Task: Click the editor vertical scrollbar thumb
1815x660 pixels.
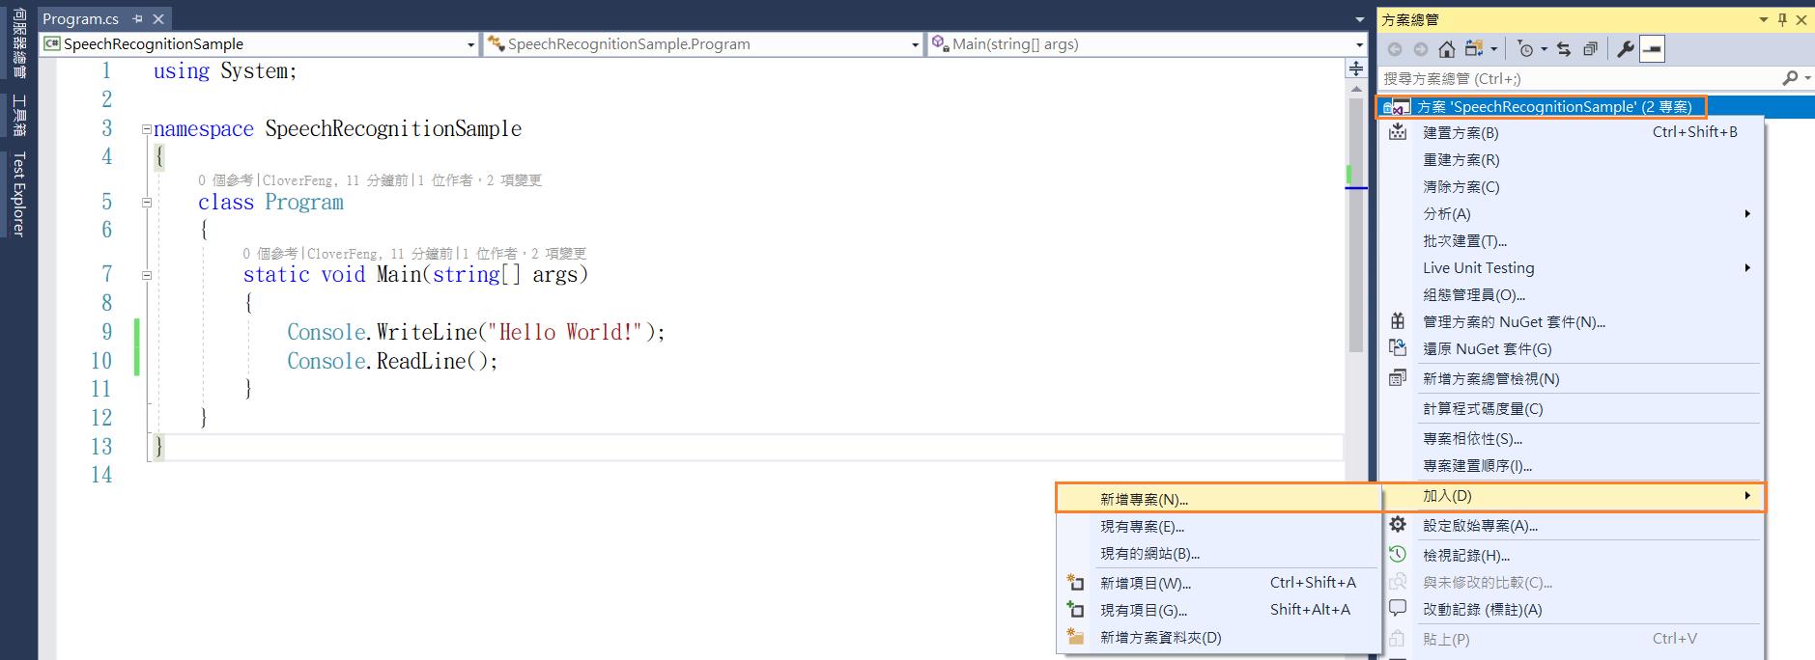Action: point(1356,224)
